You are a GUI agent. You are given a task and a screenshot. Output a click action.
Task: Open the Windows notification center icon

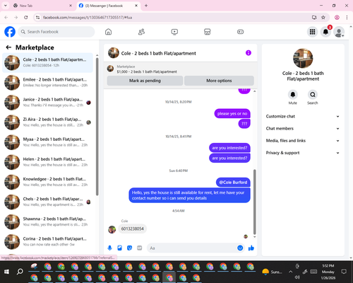[344, 272]
